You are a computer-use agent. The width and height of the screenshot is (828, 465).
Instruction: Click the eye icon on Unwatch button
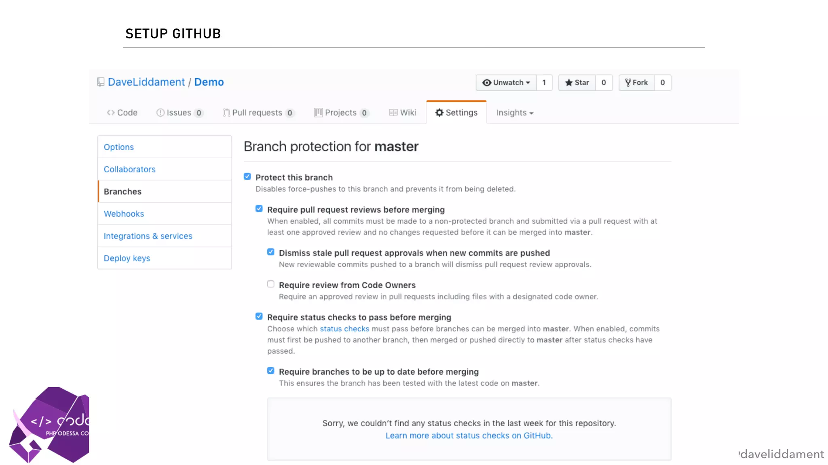click(487, 83)
